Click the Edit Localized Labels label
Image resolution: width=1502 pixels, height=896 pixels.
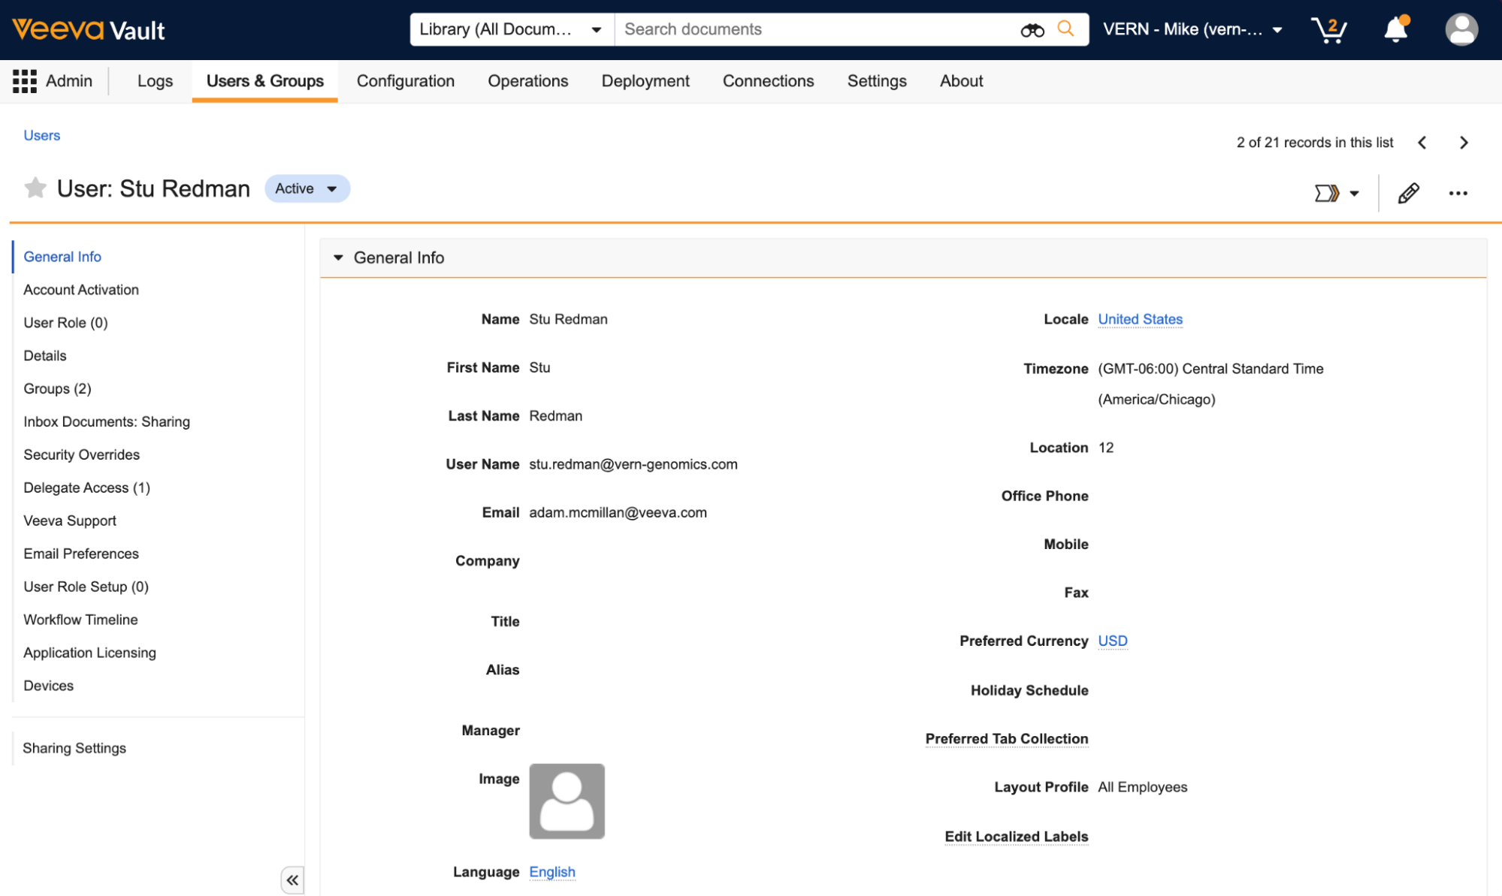point(1016,837)
